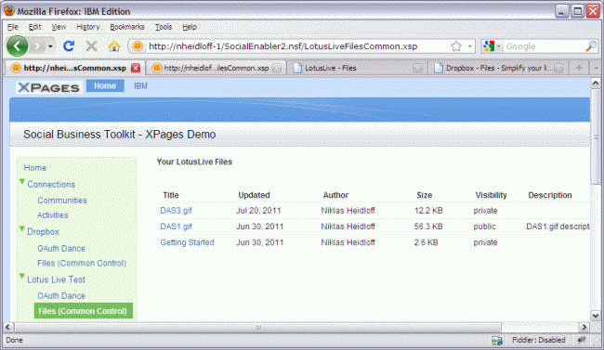Open the Tools menu
This screenshot has height=350, width=604.
[x=164, y=27]
